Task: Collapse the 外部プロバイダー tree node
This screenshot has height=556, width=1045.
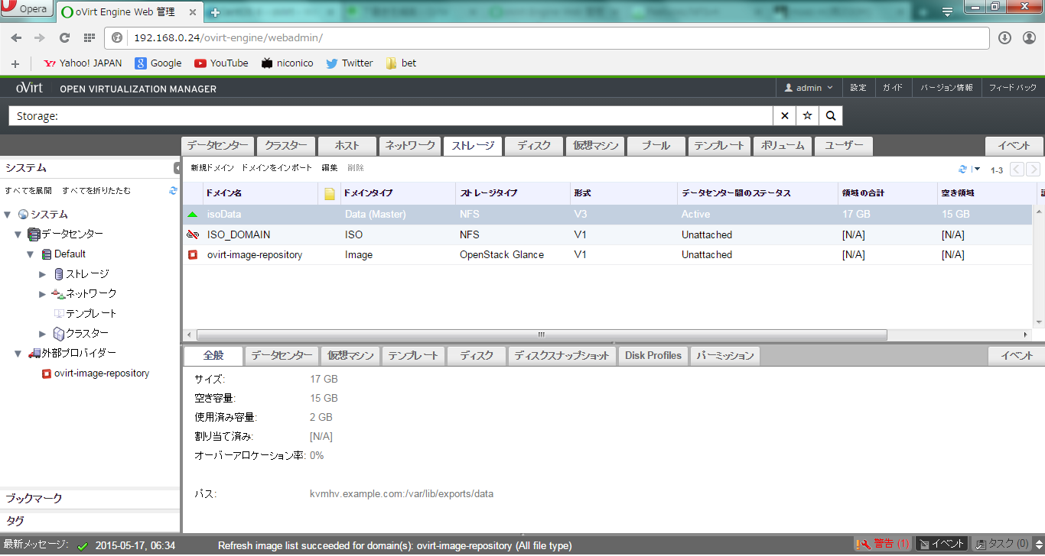Action: [x=18, y=354]
